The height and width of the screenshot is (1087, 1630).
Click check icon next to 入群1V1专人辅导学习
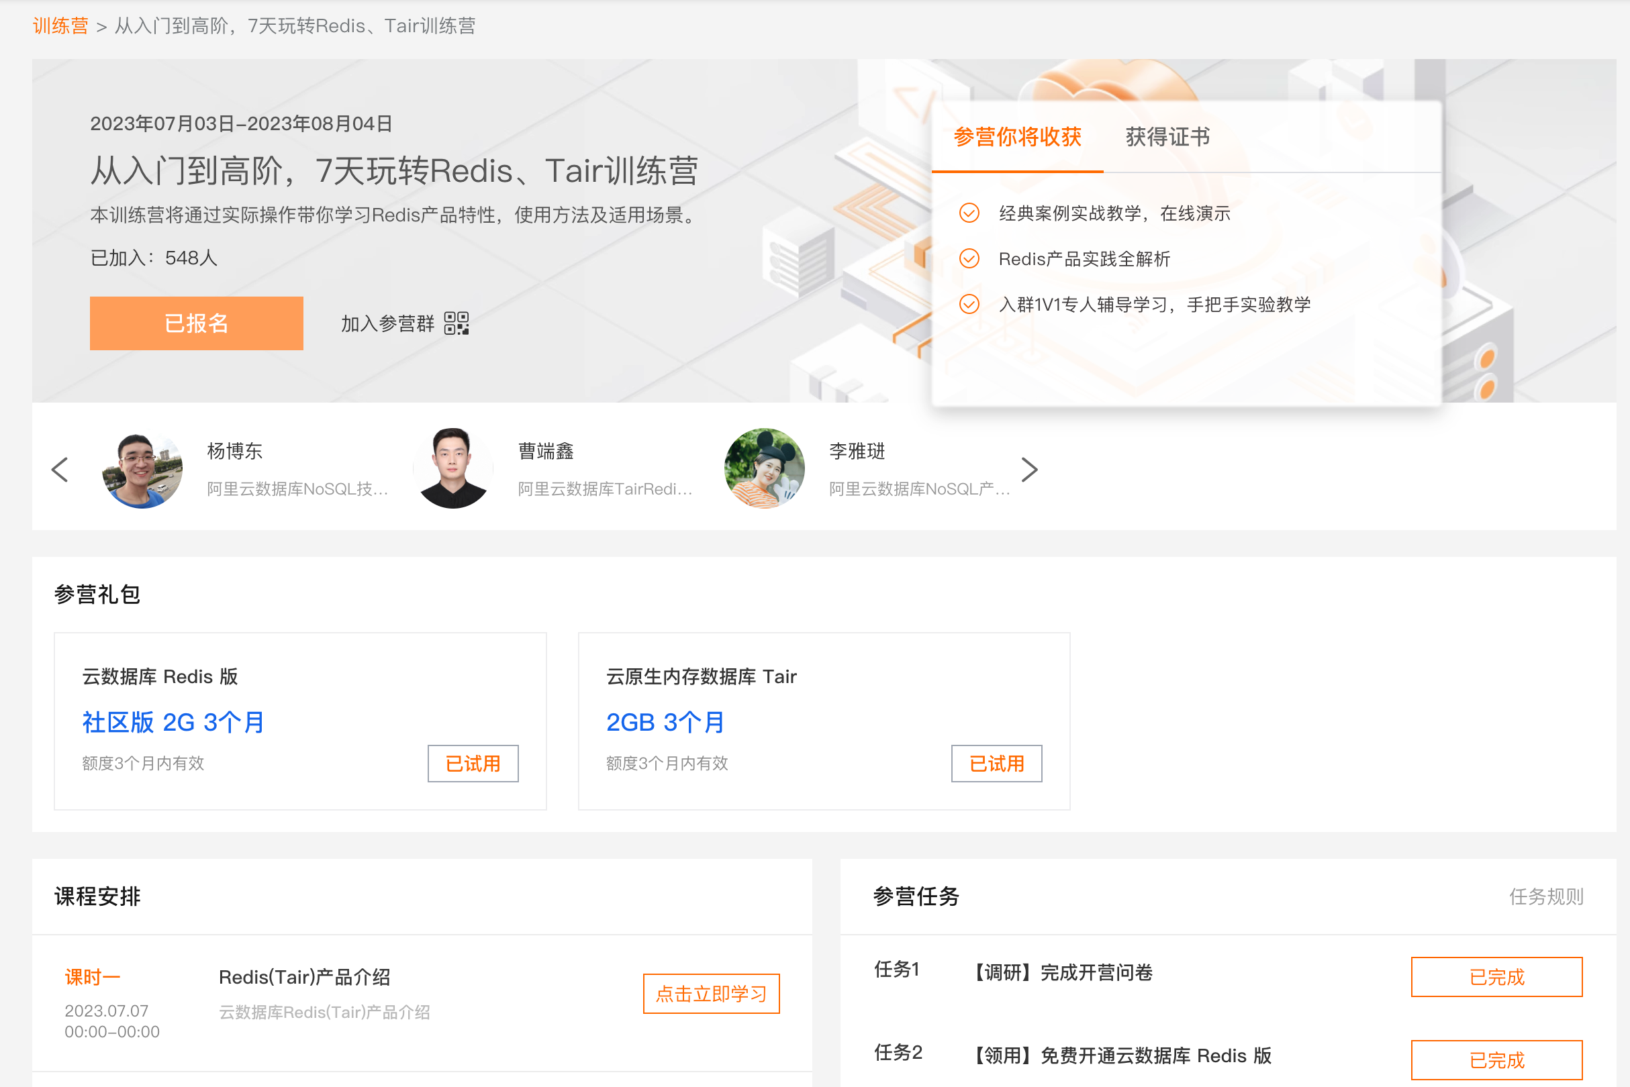point(969,305)
